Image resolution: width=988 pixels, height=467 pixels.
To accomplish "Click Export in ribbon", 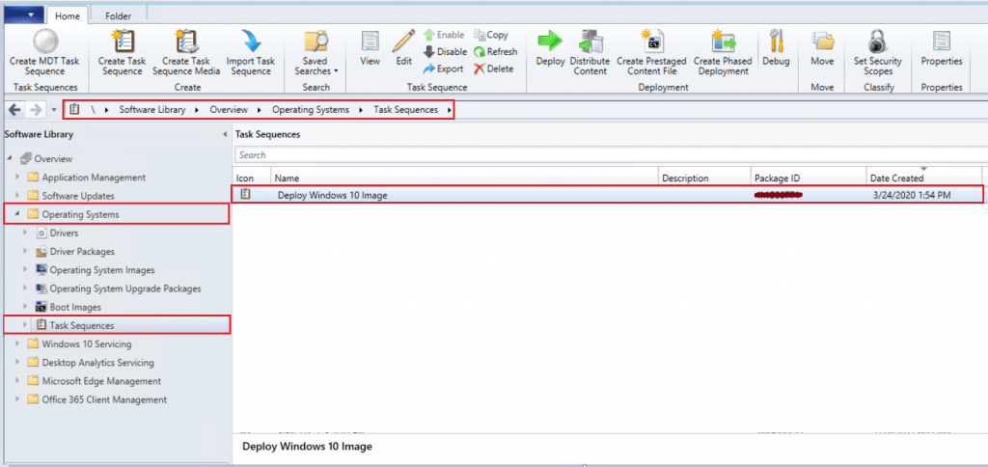I will tap(444, 69).
